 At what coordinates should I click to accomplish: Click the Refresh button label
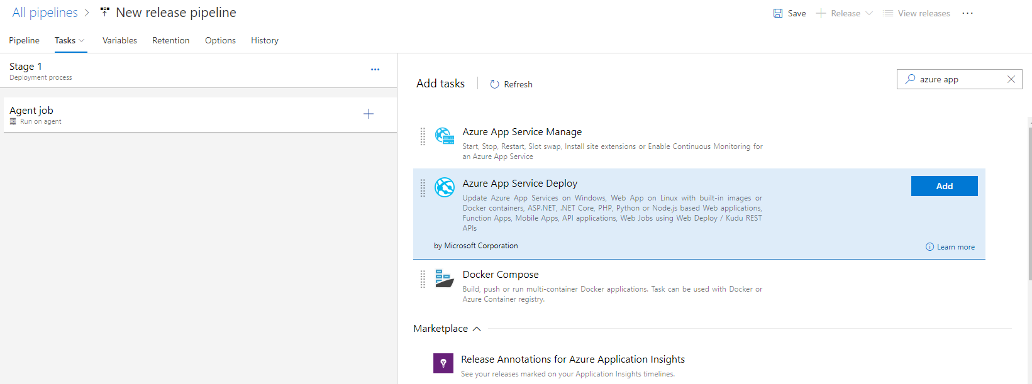[518, 84]
